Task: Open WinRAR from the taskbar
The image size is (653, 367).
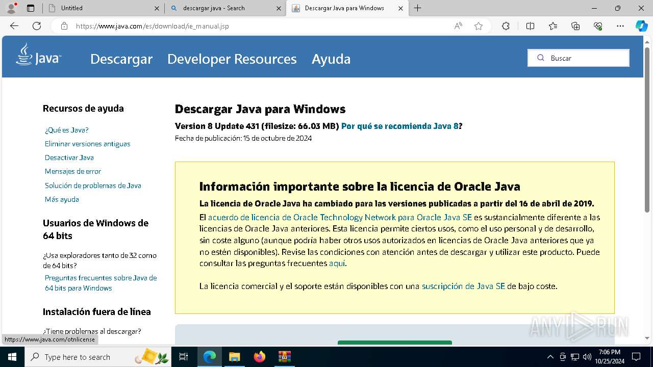Action: coord(284,357)
